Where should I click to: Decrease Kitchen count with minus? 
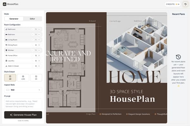pyautogui.click(x=33, y=50)
